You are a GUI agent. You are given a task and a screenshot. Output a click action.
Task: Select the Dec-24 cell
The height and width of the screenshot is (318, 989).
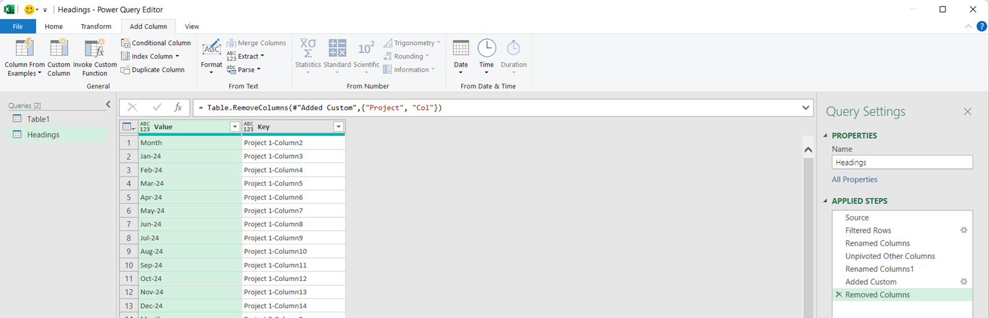(x=190, y=306)
